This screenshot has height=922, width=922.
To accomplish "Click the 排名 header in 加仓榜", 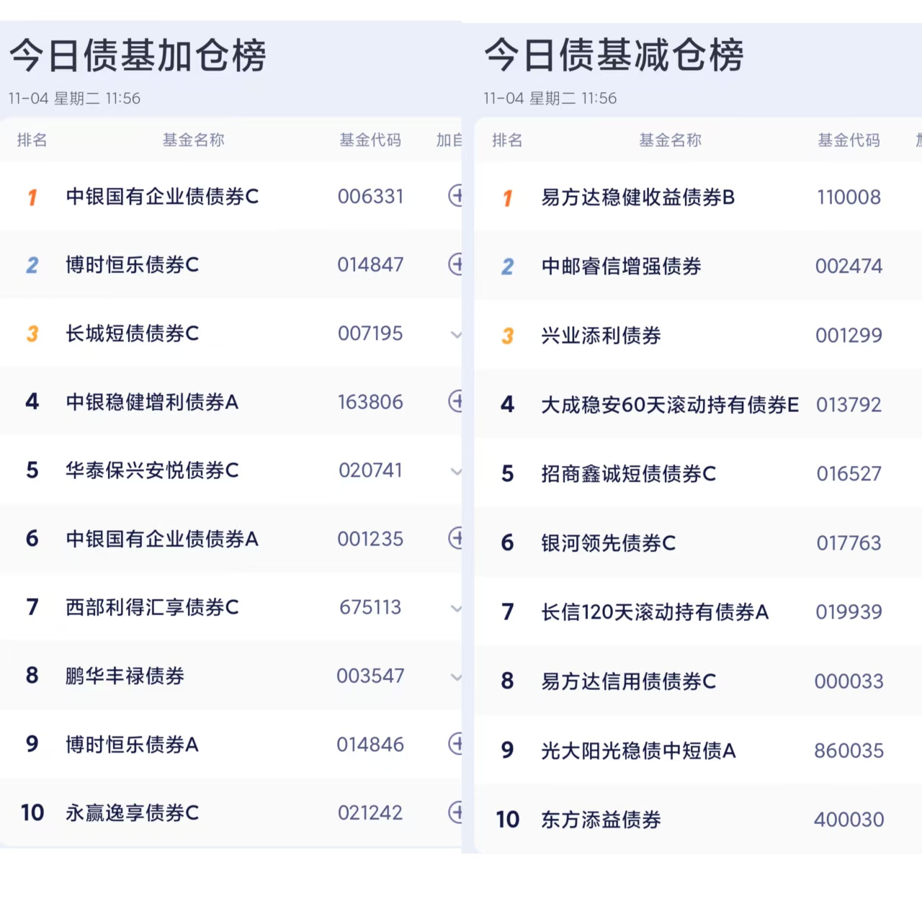I will [32, 140].
